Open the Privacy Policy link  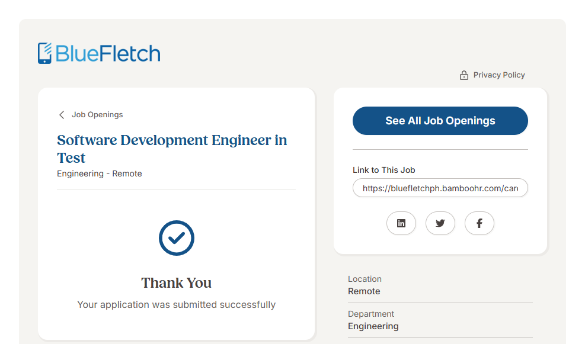coord(498,75)
